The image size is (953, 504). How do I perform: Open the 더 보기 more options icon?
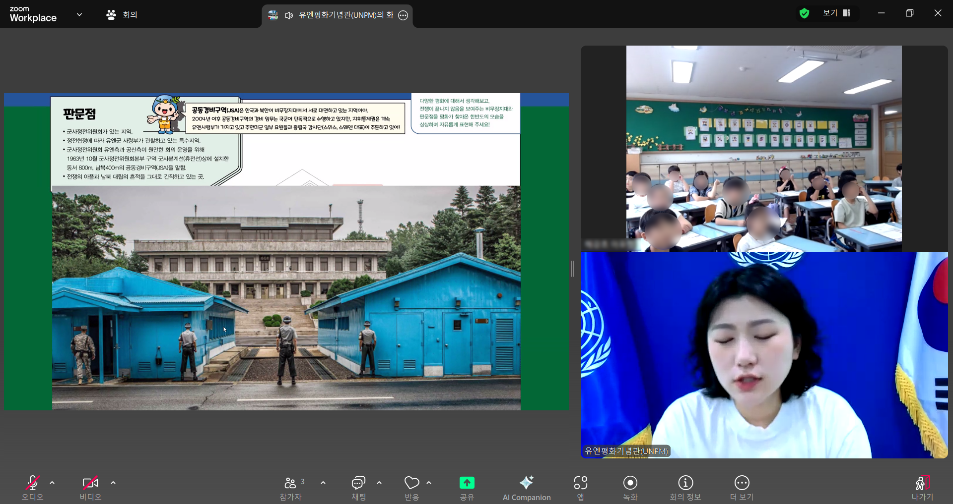tap(742, 483)
